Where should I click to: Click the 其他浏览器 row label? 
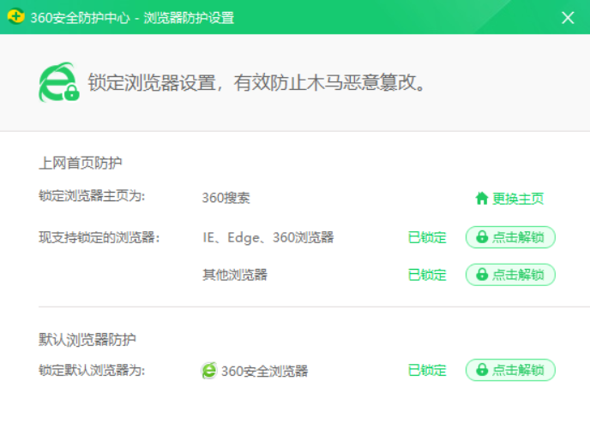point(235,275)
